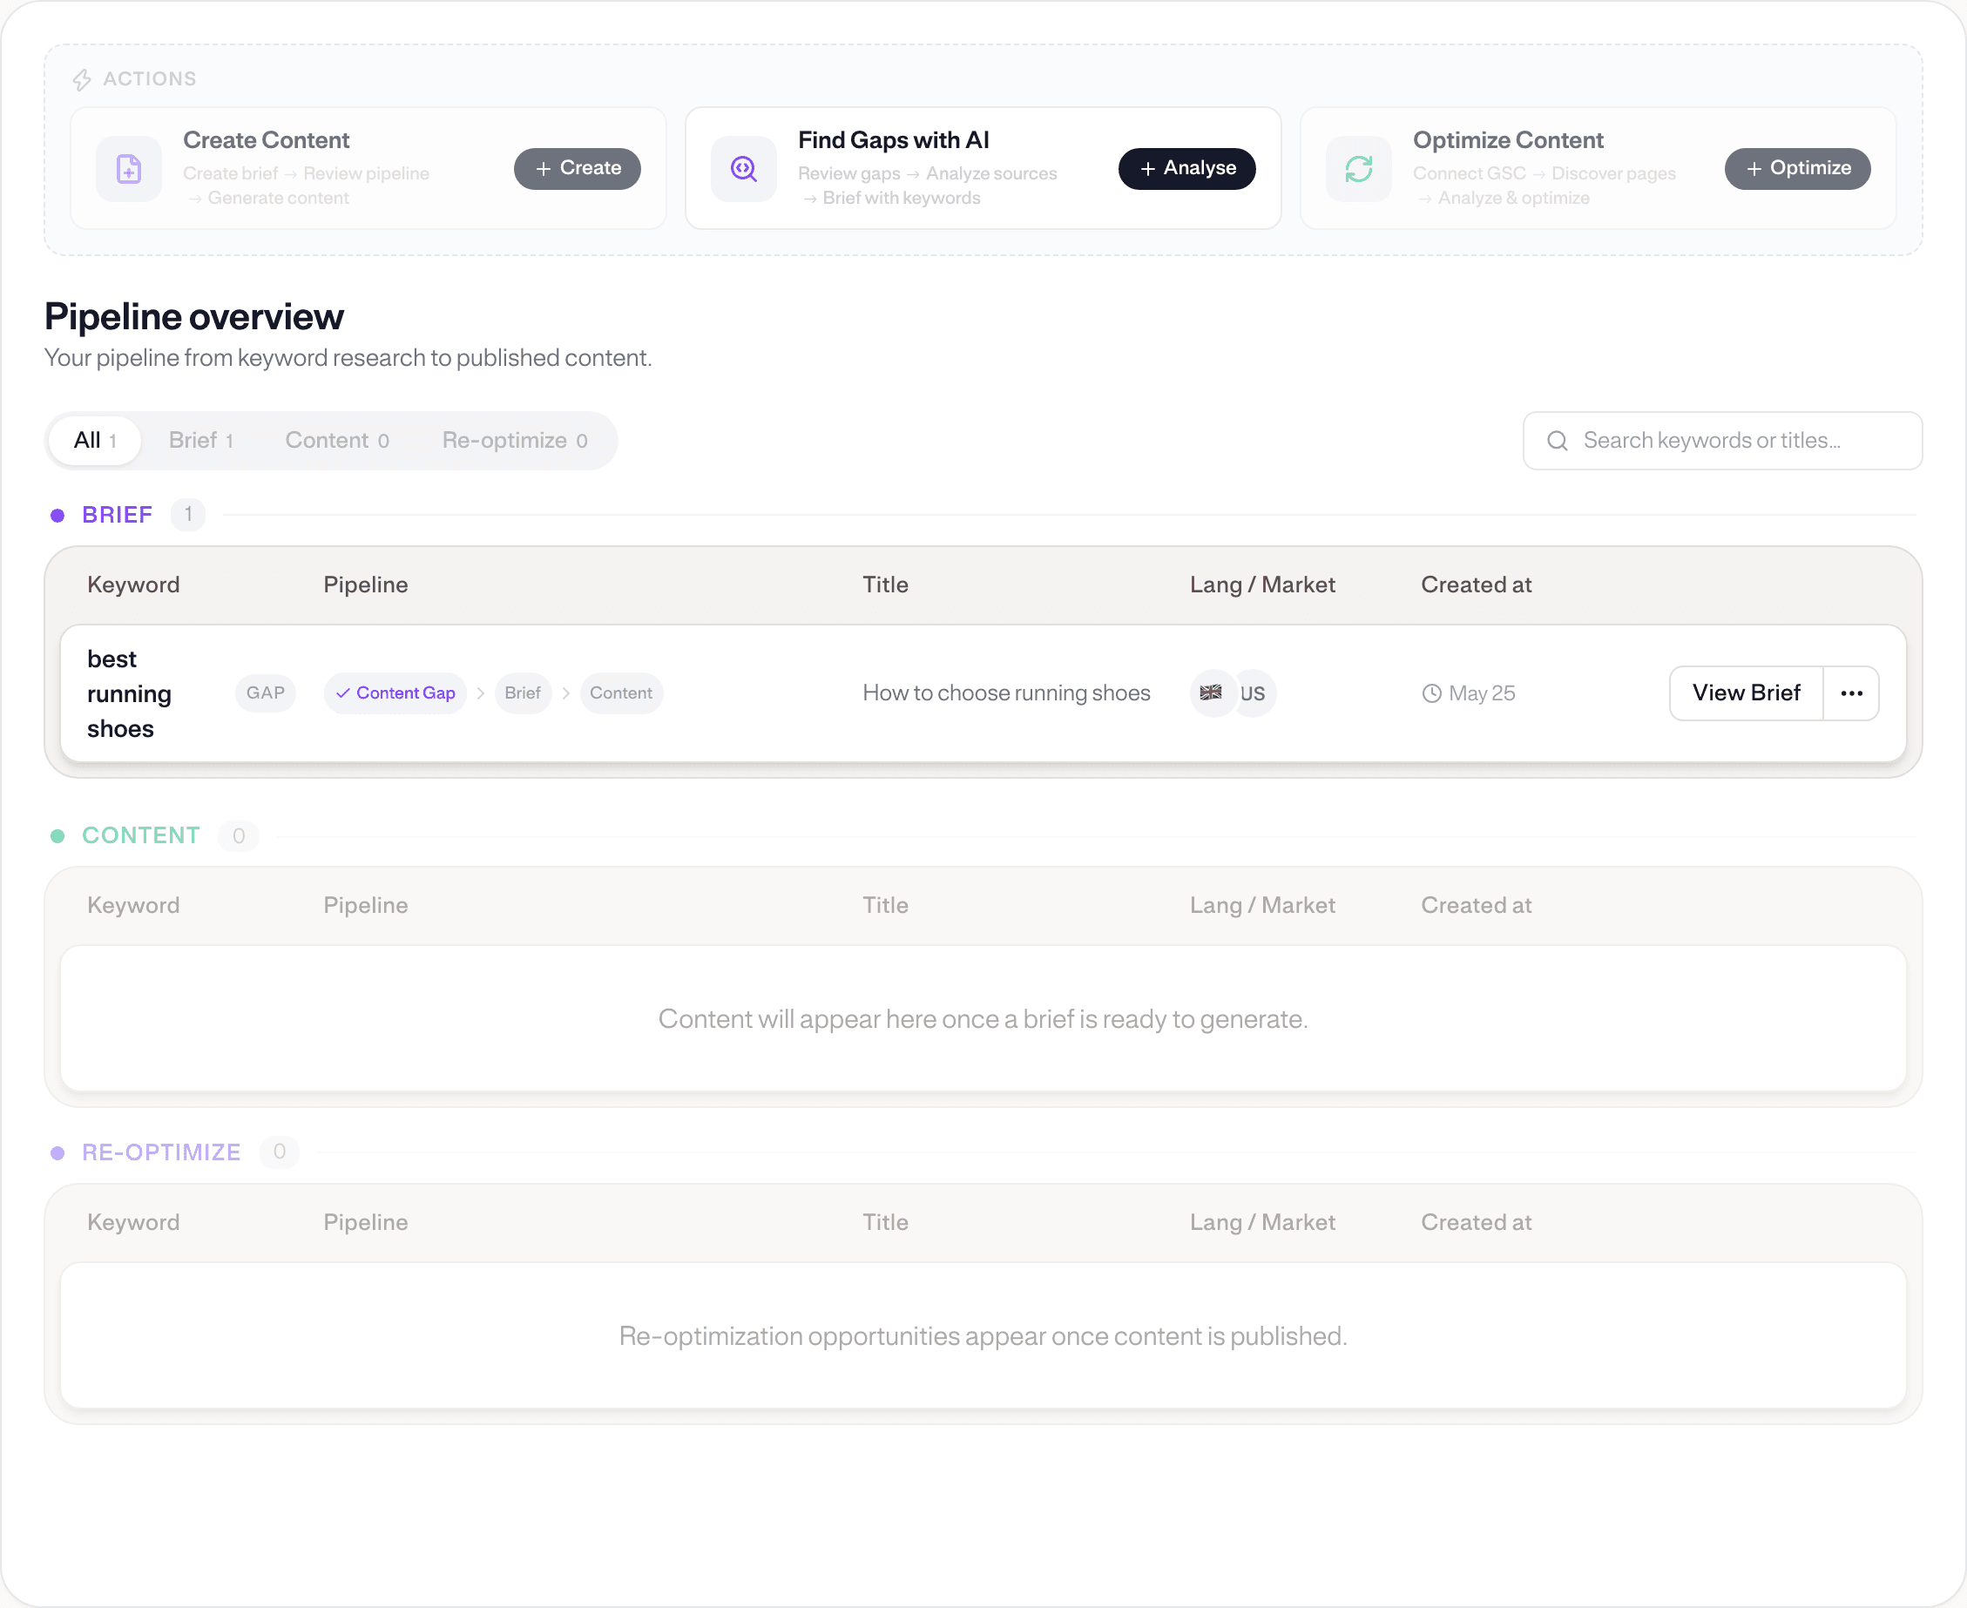The height and width of the screenshot is (1608, 1967).
Task: Click the clock icon beside May 25
Action: (x=1432, y=693)
